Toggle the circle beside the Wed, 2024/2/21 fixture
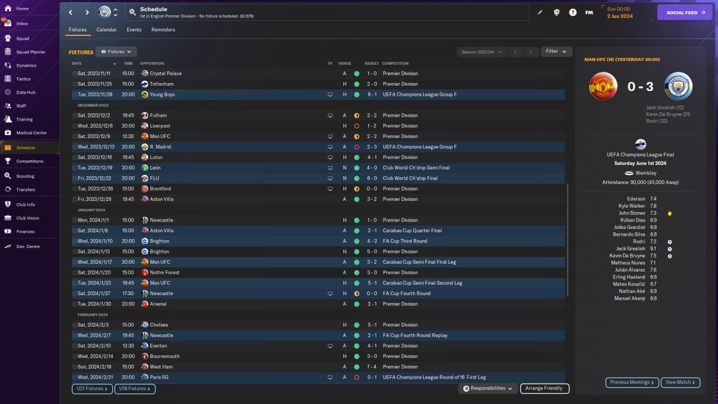This screenshot has width=718, height=404. point(75,378)
